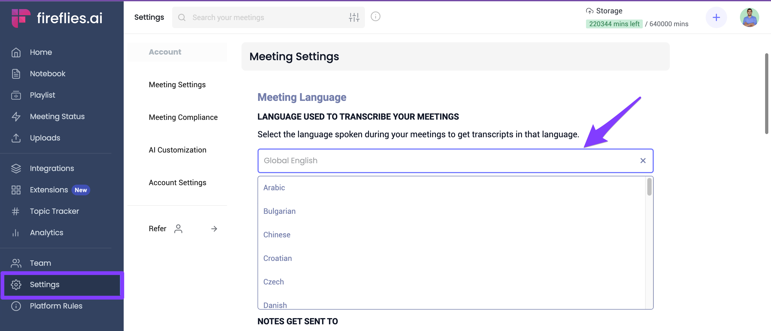
Task: Click the Storage label
Action: click(x=609, y=11)
